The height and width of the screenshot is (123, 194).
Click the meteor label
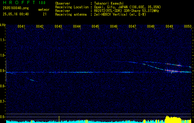click(44, 10)
